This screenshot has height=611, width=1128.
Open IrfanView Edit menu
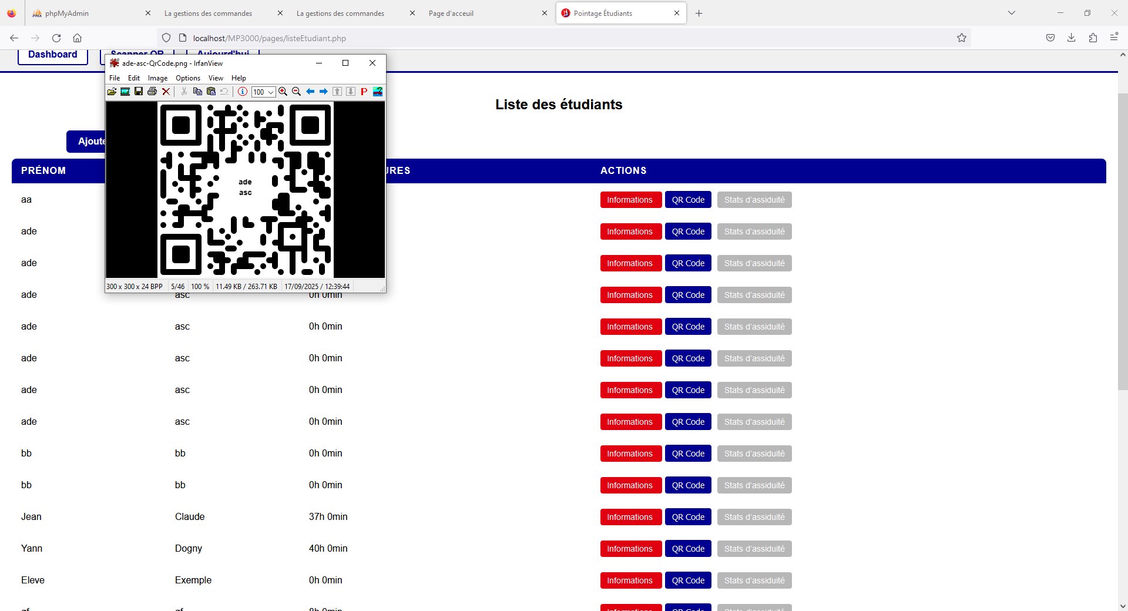[134, 78]
